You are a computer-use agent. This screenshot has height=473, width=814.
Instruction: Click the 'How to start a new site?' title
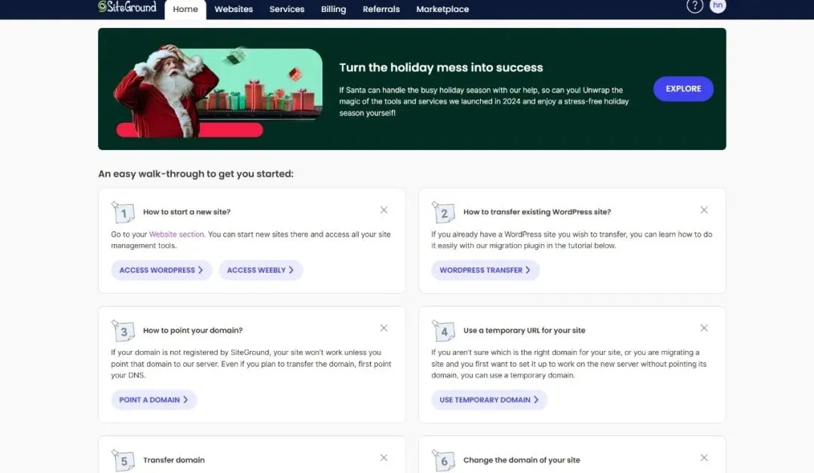tap(187, 212)
